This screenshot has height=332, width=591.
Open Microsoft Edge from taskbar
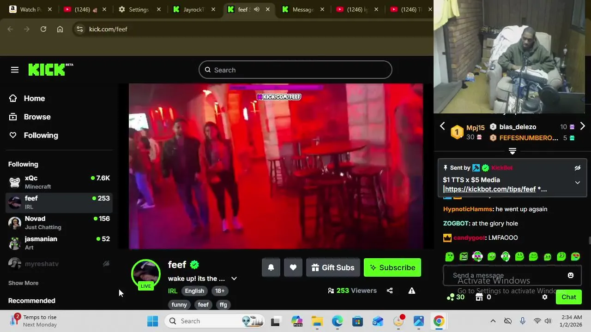(x=337, y=321)
